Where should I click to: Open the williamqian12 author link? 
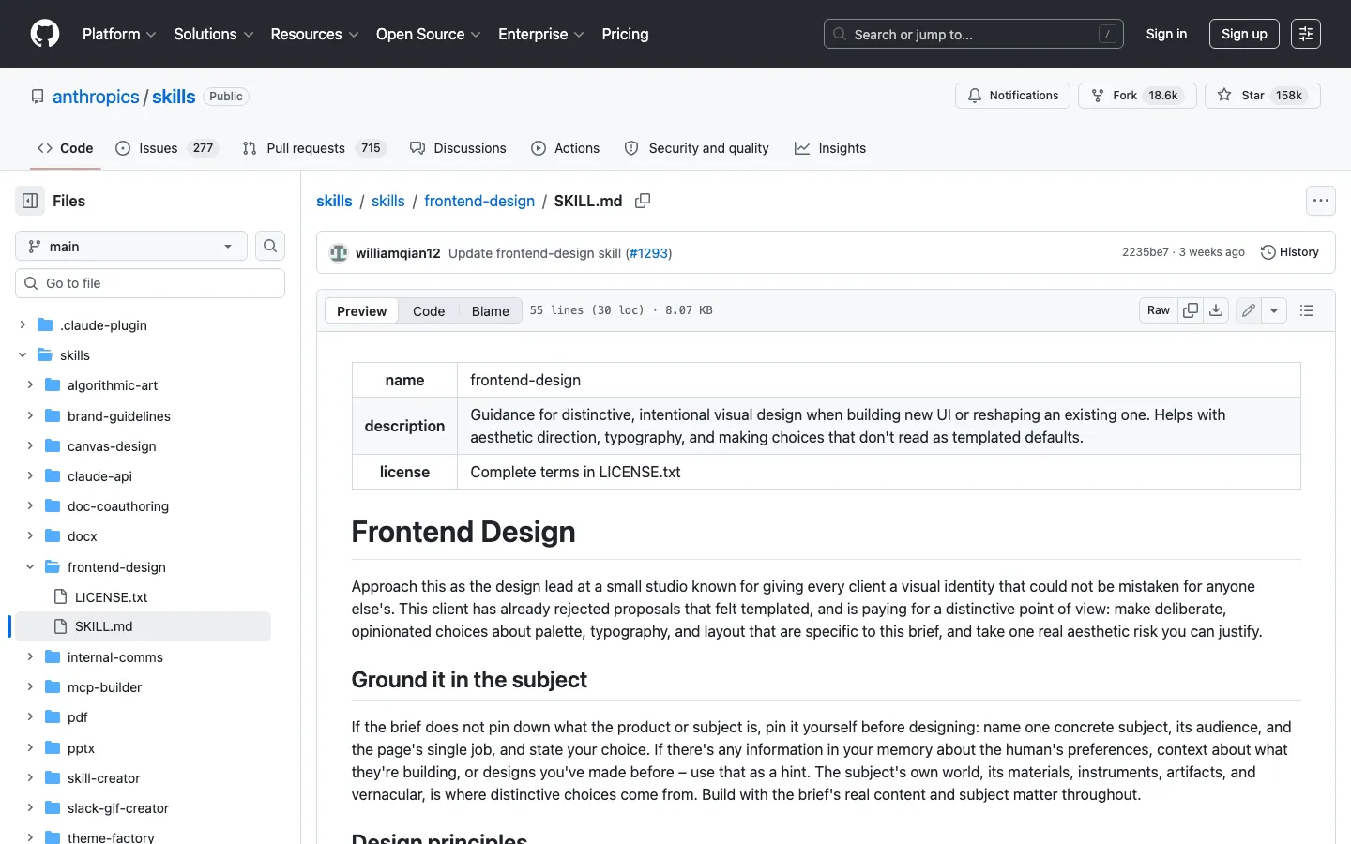click(398, 253)
